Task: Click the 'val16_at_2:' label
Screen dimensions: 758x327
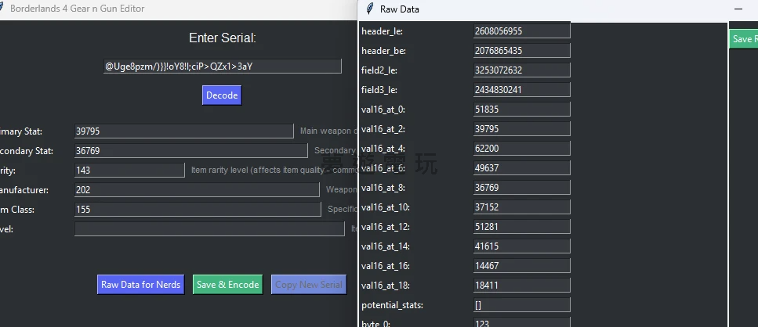Action: pos(383,129)
